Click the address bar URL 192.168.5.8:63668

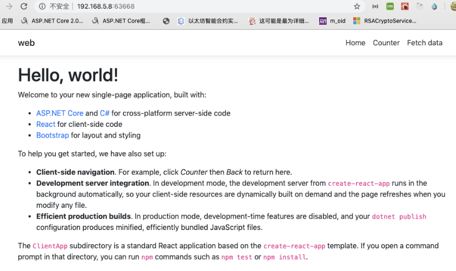tap(106, 6)
